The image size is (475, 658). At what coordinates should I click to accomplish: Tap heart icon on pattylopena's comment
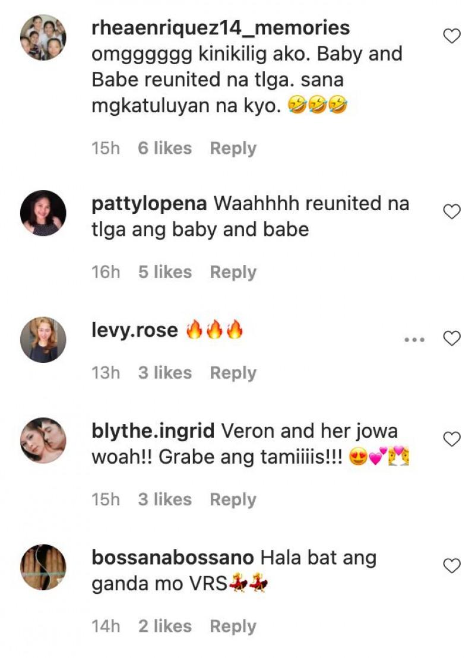pyautogui.click(x=452, y=211)
